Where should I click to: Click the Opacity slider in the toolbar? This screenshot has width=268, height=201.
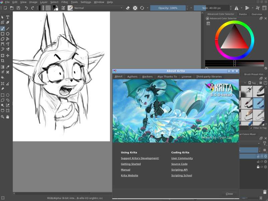click(x=168, y=8)
